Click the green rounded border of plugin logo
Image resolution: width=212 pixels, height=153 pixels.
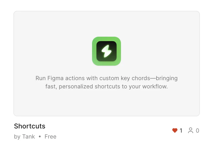94,51
